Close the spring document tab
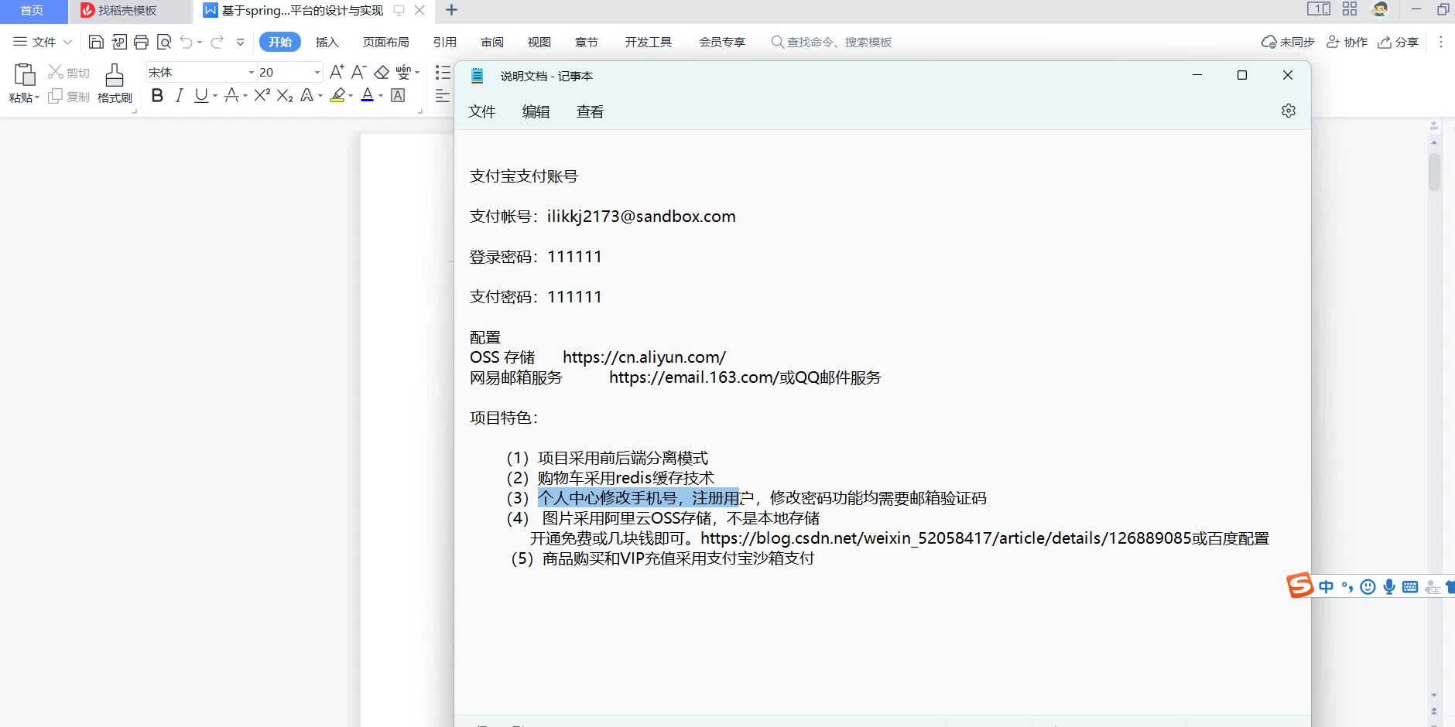Image resolution: width=1455 pixels, height=727 pixels. point(419,10)
